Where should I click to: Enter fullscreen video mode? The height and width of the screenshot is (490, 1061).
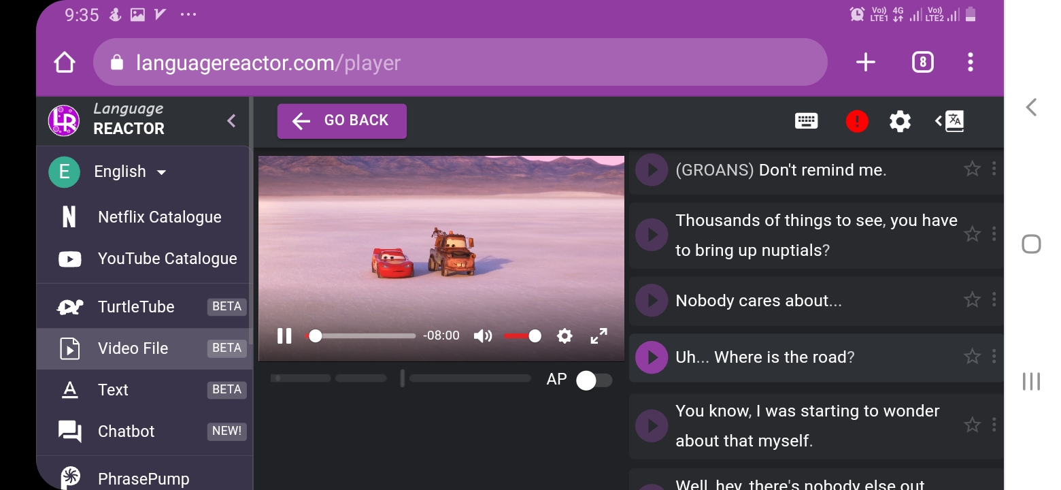click(x=599, y=336)
